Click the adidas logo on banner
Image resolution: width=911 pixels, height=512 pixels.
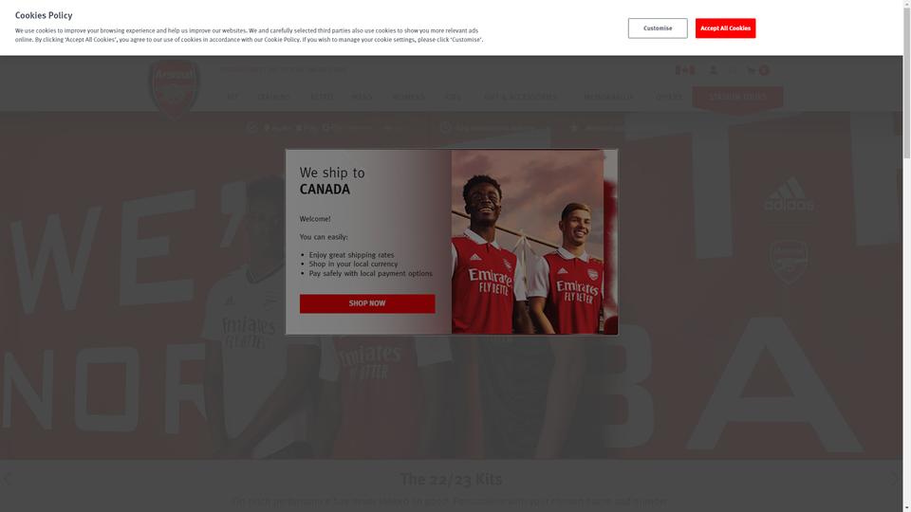pyautogui.click(x=789, y=194)
